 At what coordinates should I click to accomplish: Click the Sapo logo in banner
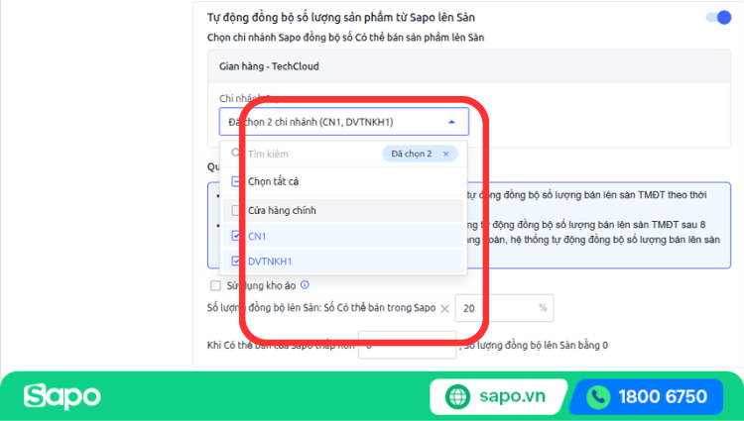[x=62, y=396]
